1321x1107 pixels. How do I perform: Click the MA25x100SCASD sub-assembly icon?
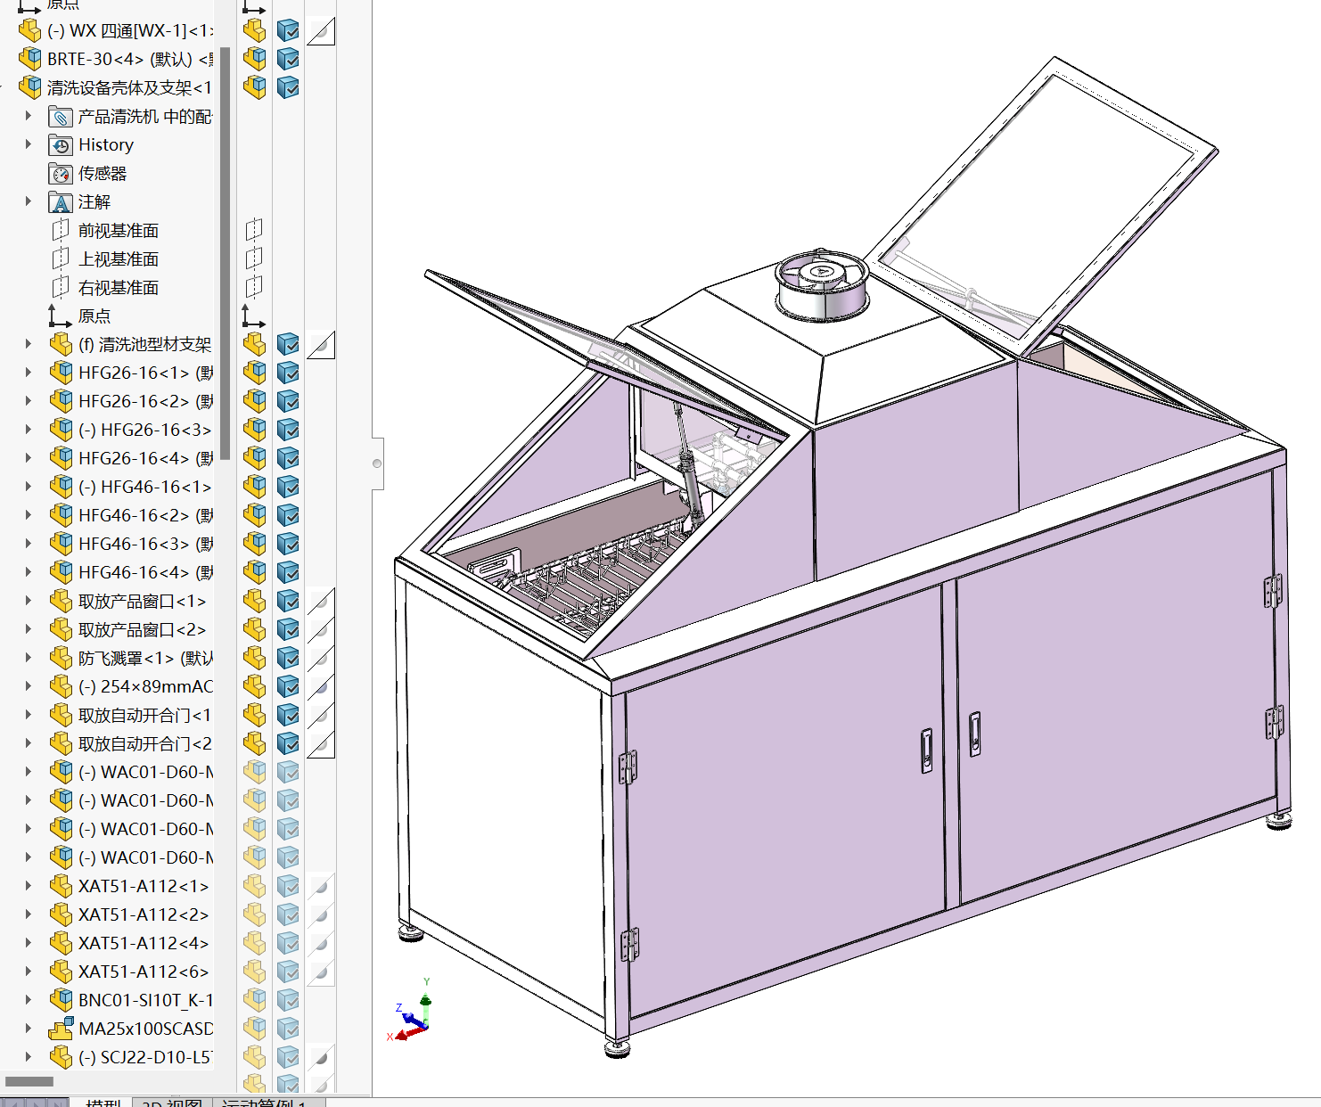61,1029
